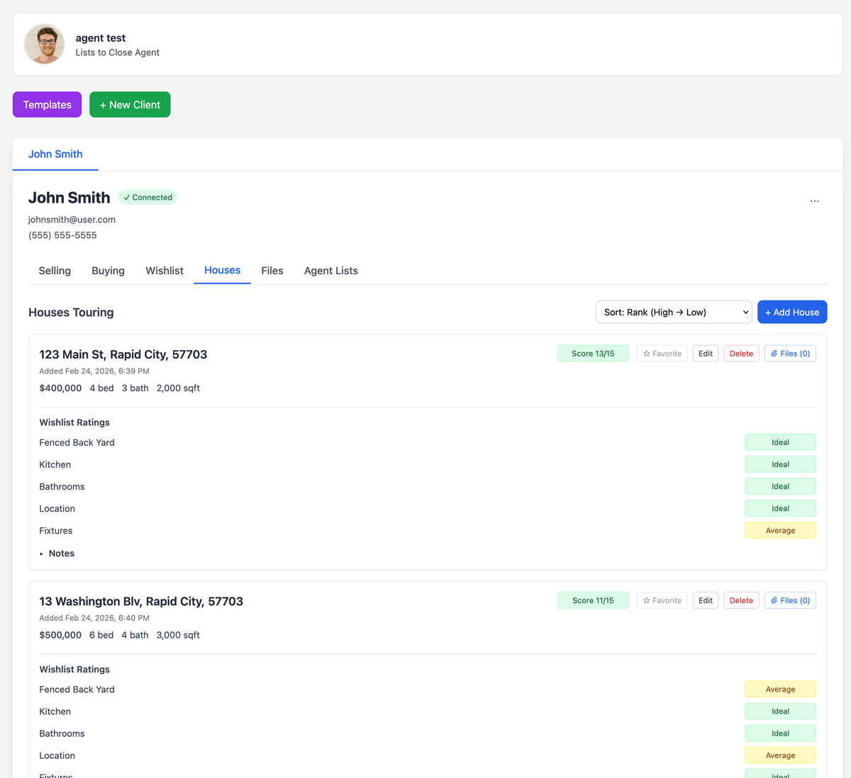Select the John Smith client tab
Viewport: 851px width, 778px height.
click(55, 154)
